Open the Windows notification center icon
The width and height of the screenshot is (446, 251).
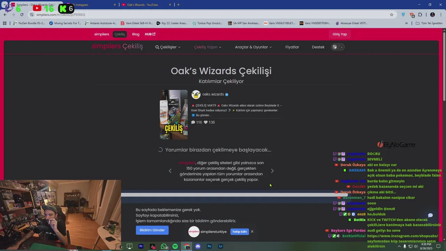tap(439, 246)
